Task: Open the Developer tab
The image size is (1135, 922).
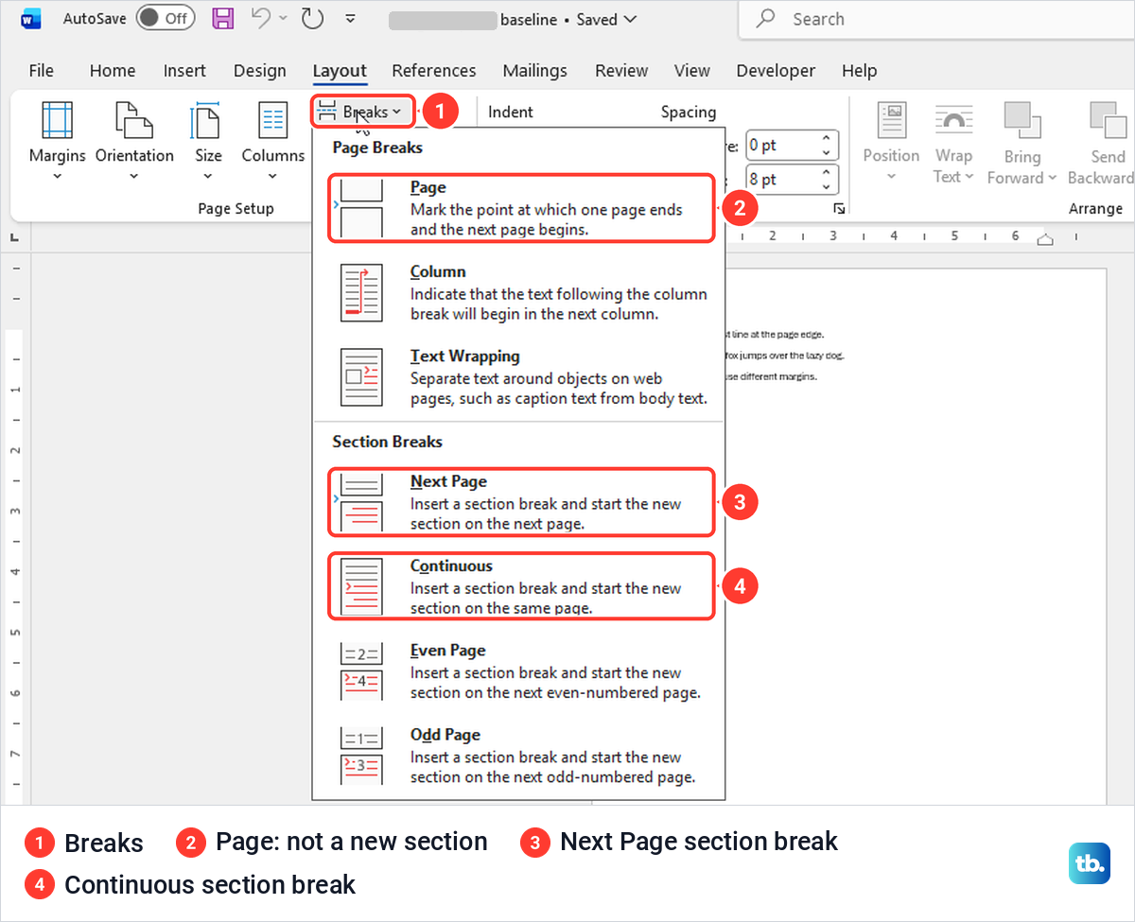Action: [776, 71]
